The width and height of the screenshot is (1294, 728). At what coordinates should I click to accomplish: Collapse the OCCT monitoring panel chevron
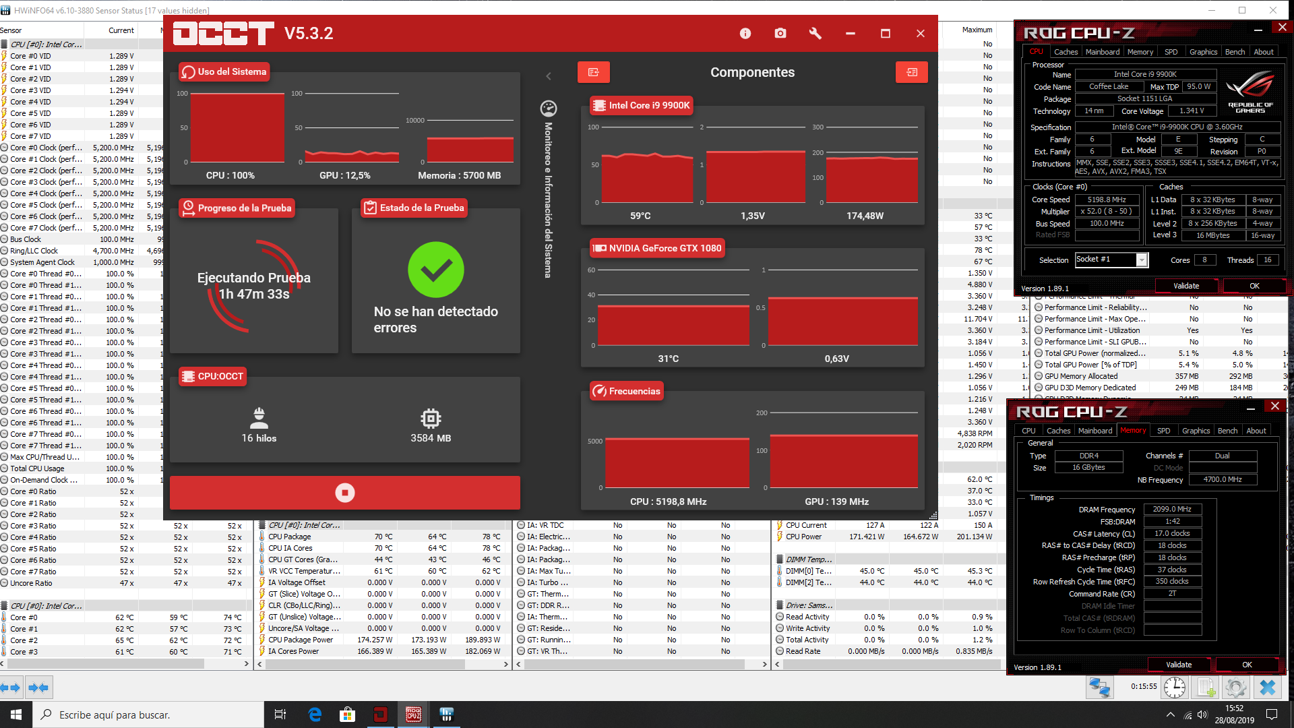(549, 76)
